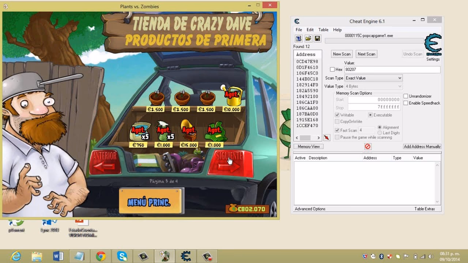
Task: Click the notepad-style taskbar icon
Action: tap(79, 256)
